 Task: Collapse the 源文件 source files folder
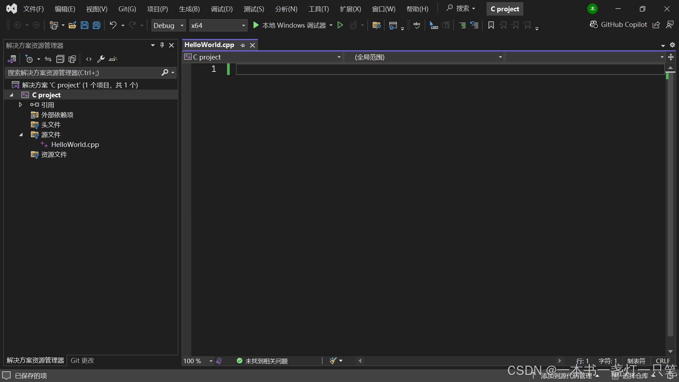21,135
